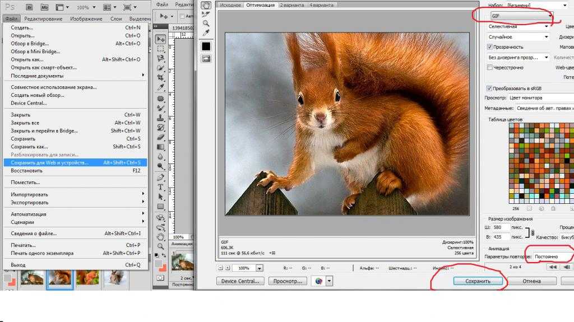574x322 pixels.
Task: Launch Mini Bridge from the application bar
Action: (x=44, y=7)
